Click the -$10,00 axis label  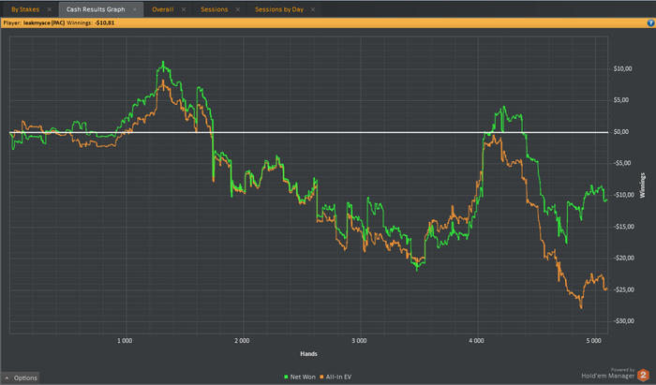click(x=624, y=195)
